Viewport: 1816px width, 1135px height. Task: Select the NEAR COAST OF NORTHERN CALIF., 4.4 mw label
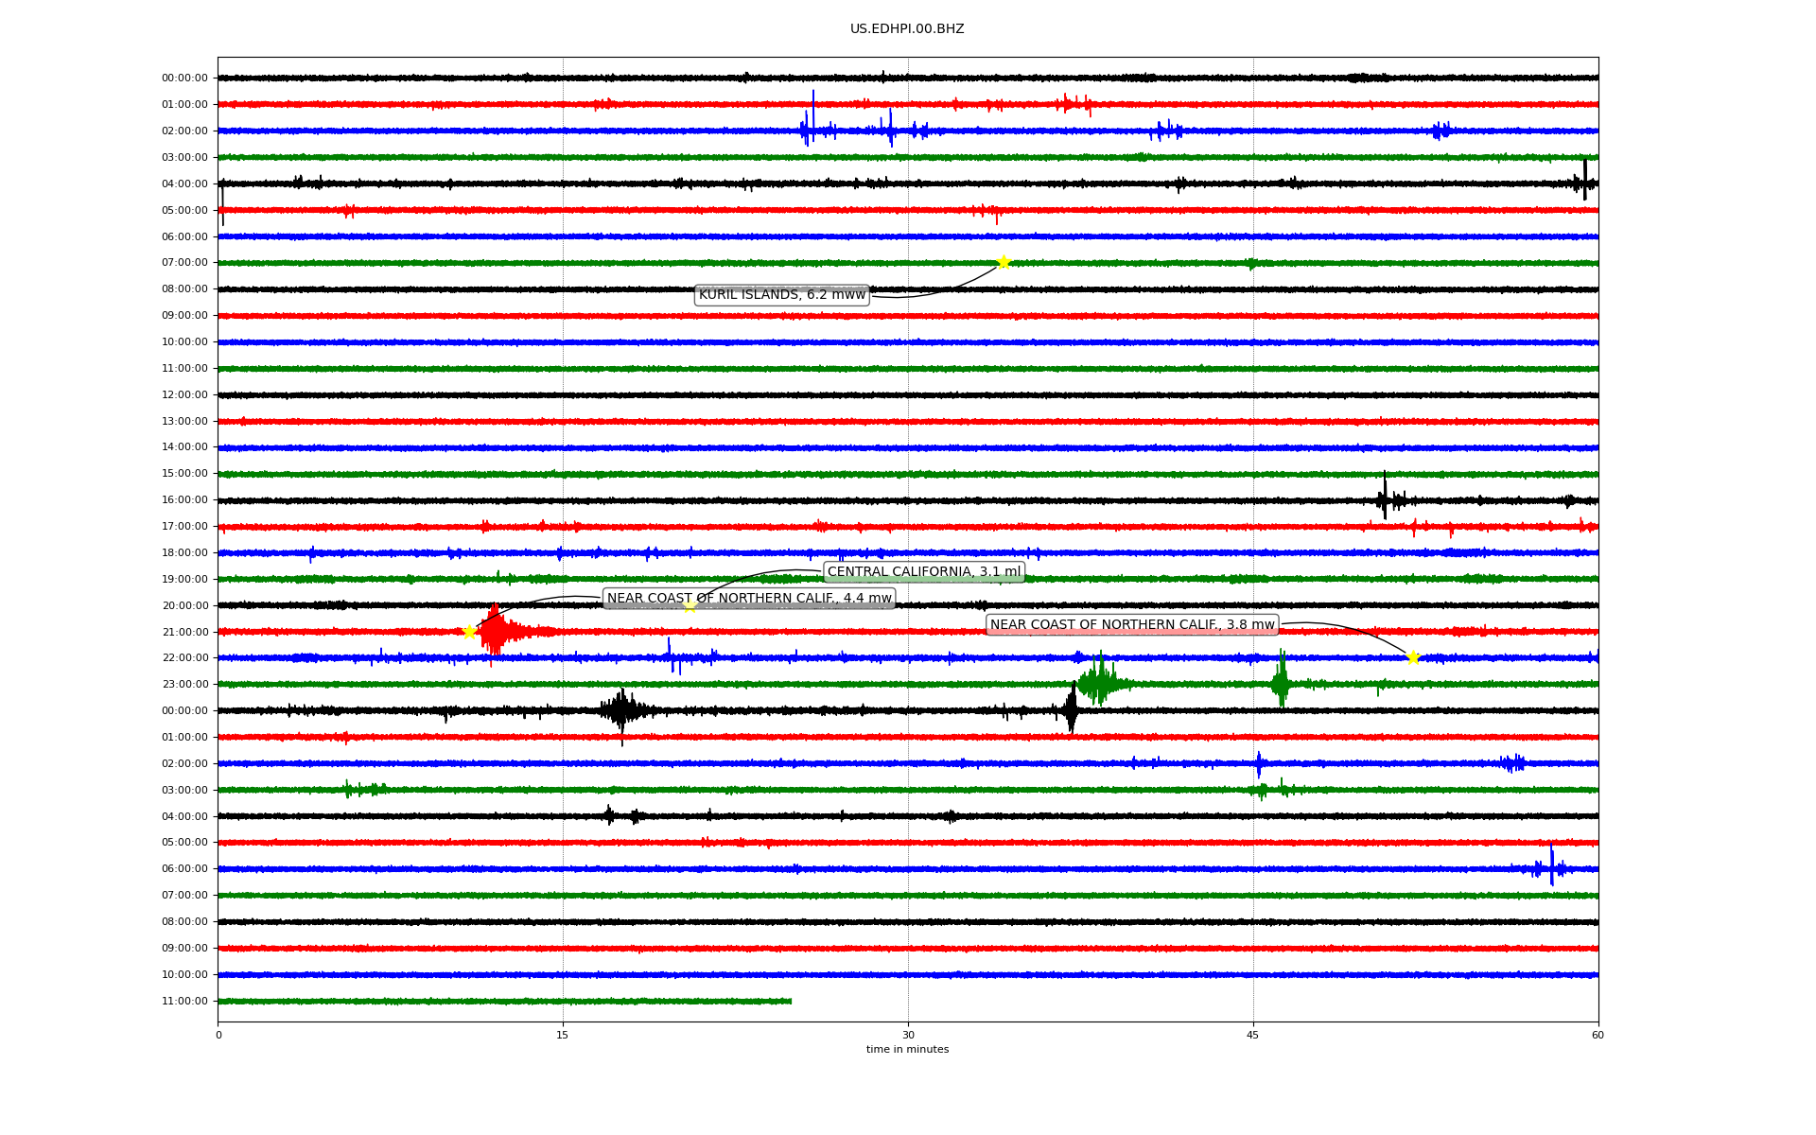point(749,598)
